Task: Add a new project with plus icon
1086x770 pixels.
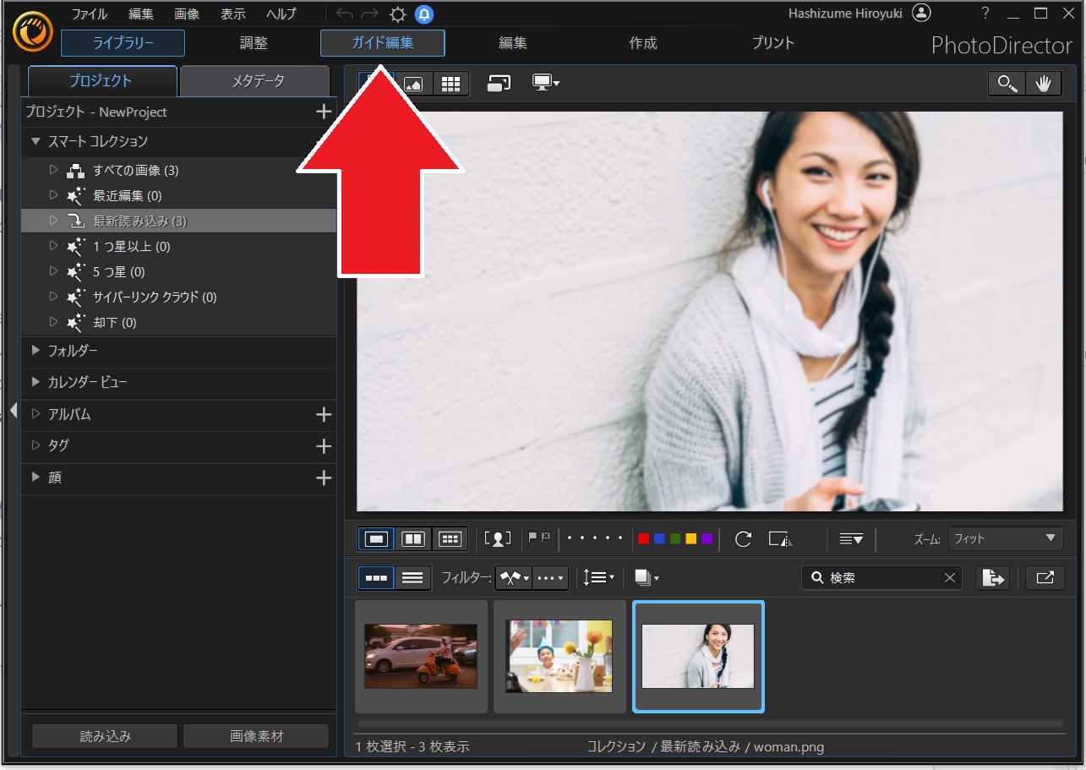Action: pos(323,112)
